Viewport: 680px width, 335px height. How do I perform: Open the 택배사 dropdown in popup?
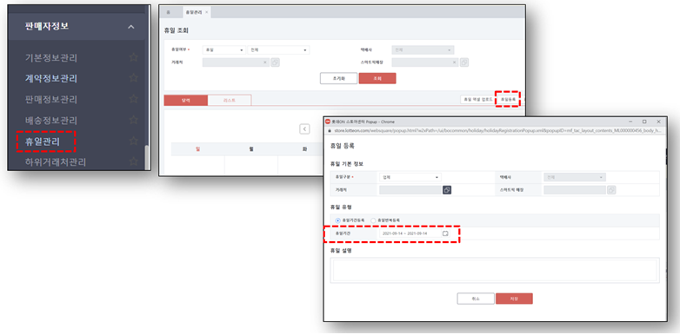point(575,177)
